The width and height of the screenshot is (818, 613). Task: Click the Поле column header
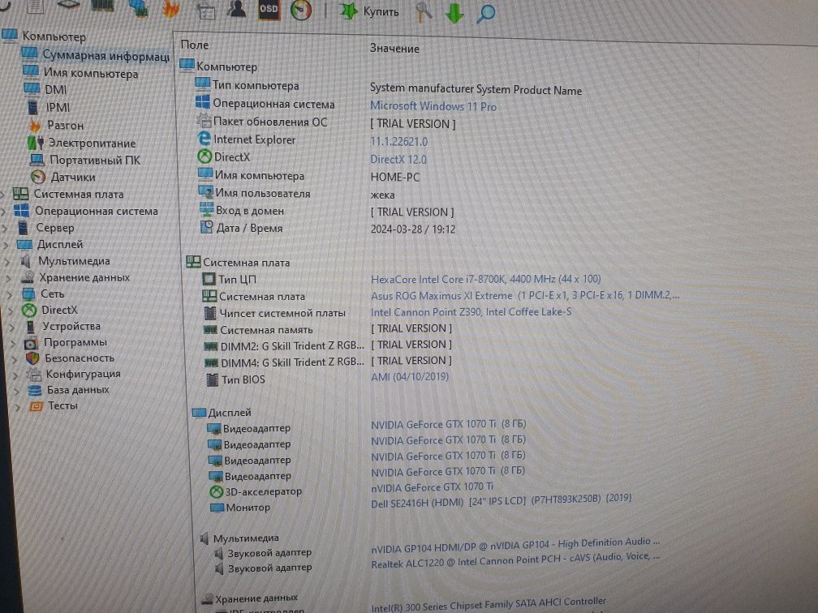pos(195,45)
